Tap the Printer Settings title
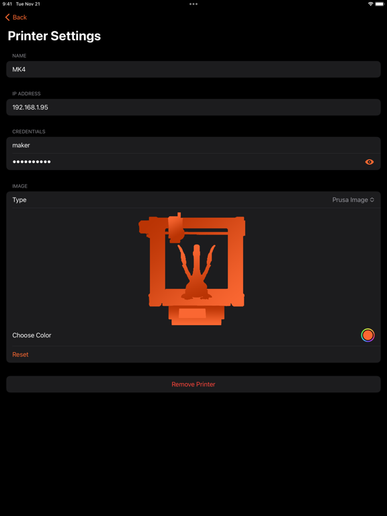The width and height of the screenshot is (387, 516). pyautogui.click(x=54, y=36)
